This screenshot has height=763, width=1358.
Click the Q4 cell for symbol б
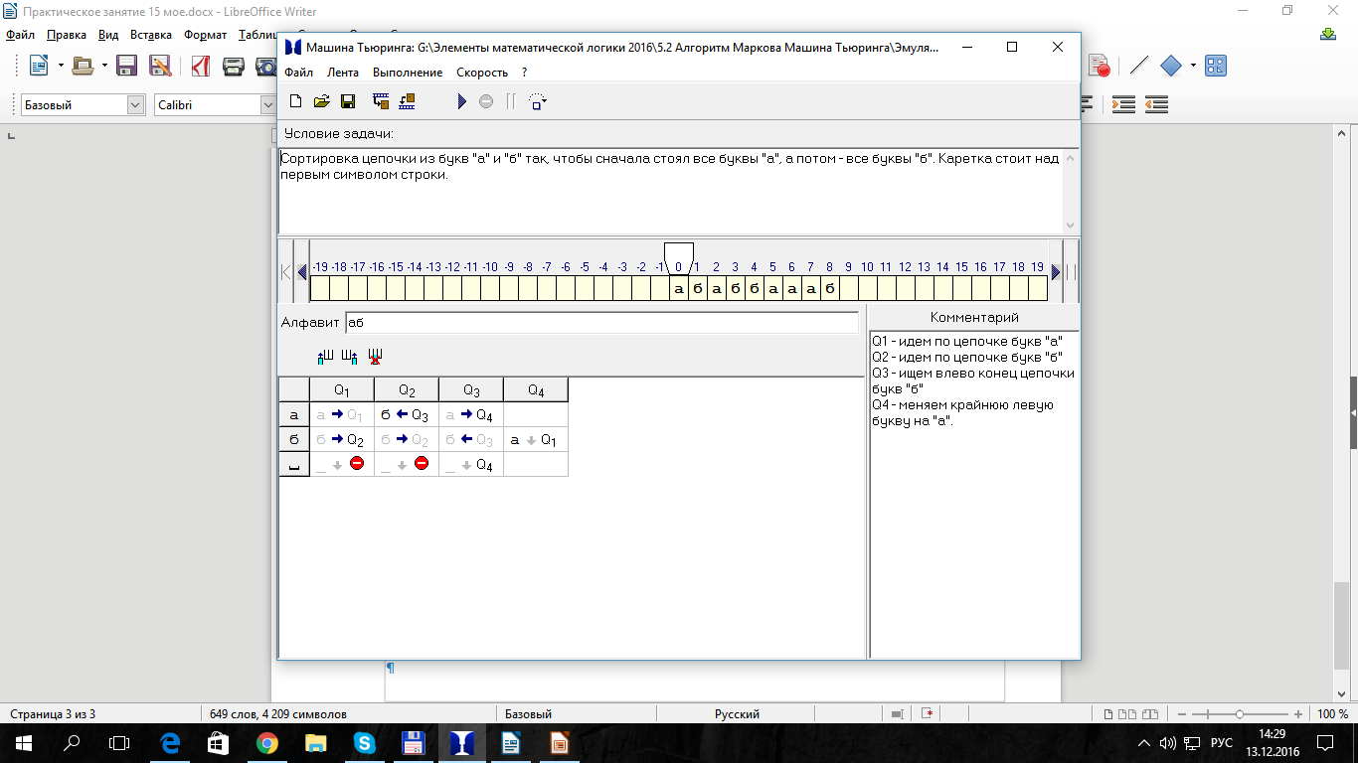click(x=536, y=440)
